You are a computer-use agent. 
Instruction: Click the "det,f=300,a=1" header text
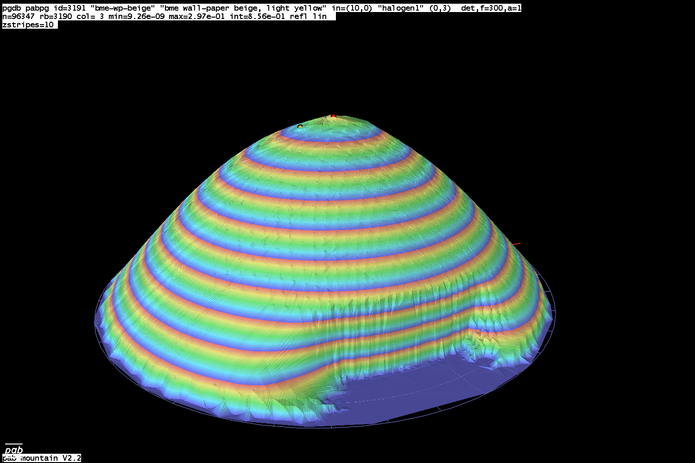click(x=491, y=8)
